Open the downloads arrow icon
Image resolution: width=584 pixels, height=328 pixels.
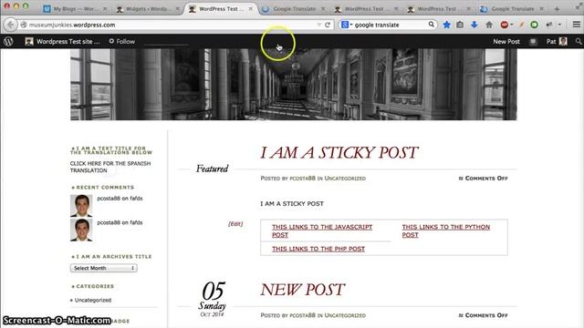pyautogui.click(x=474, y=25)
